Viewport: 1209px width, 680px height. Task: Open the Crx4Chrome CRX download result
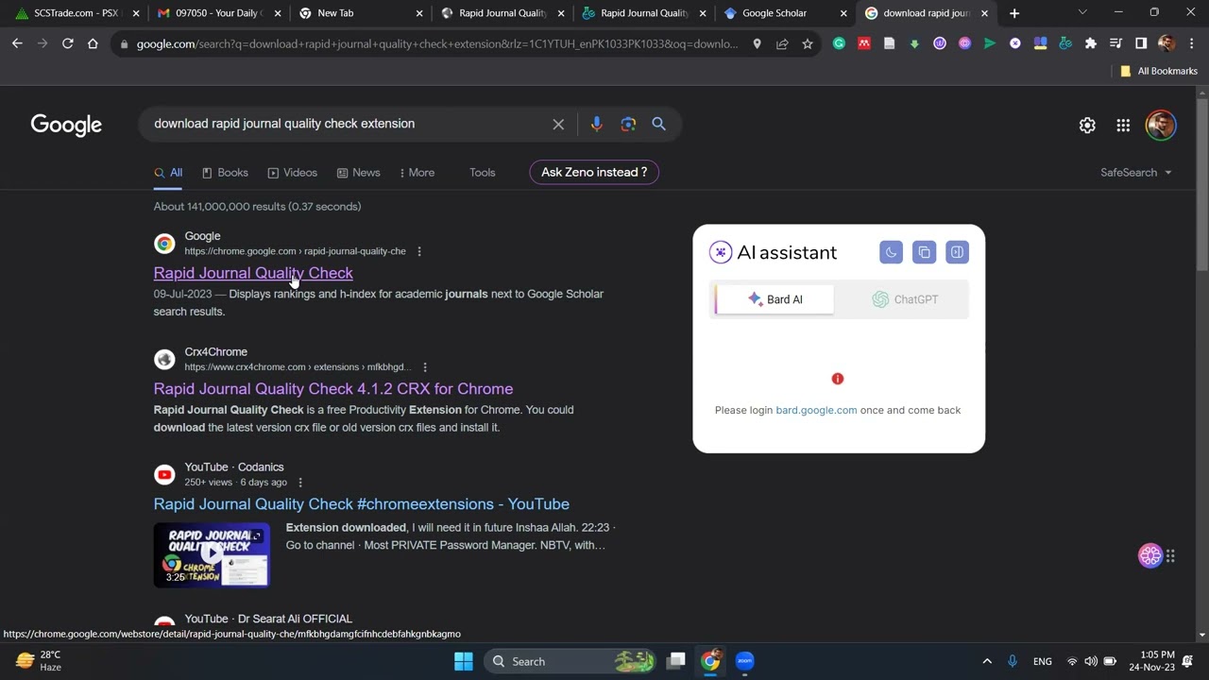click(x=333, y=389)
